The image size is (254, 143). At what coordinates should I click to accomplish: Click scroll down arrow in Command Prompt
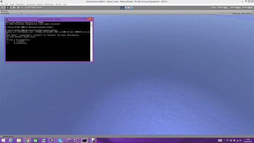[91, 60]
